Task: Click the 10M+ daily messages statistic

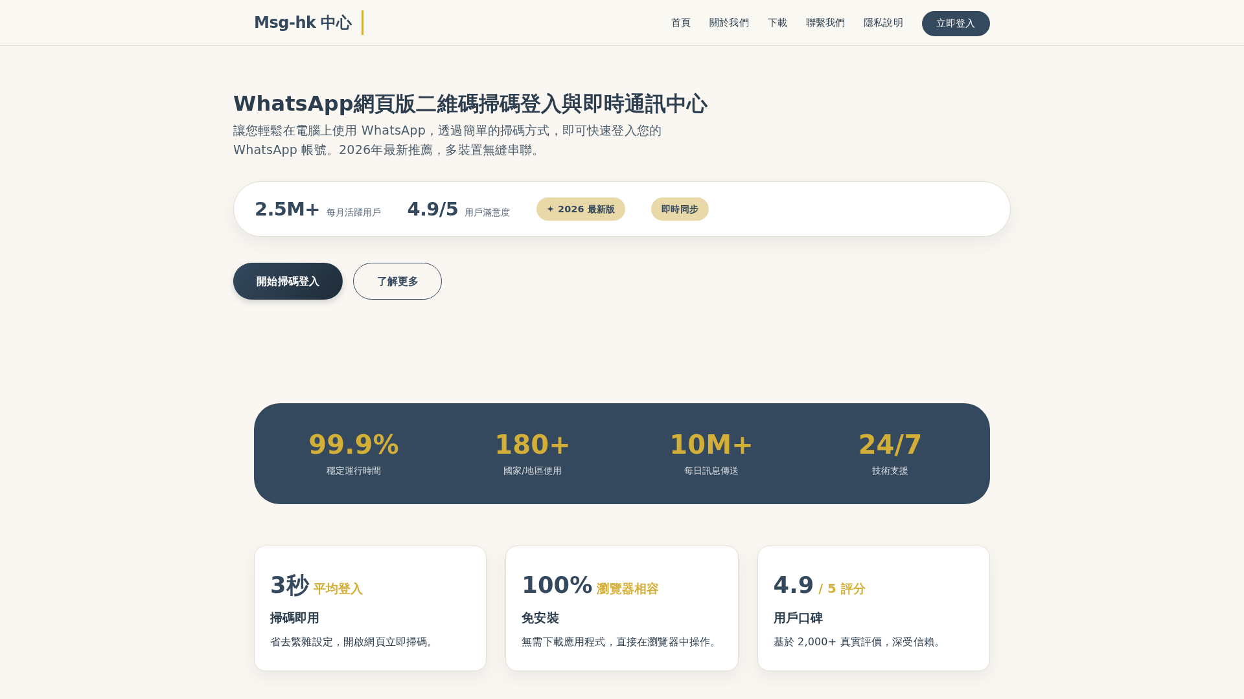Action: (x=711, y=445)
